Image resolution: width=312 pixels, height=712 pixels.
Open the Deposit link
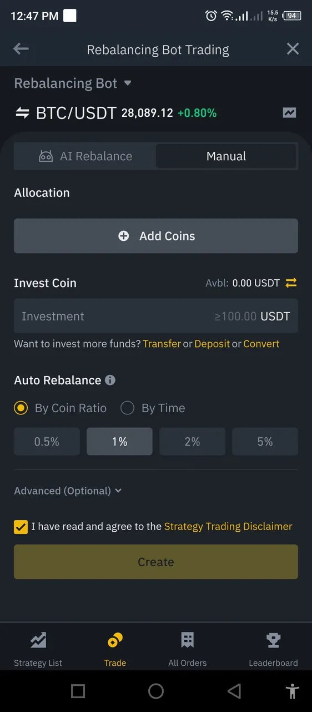212,344
